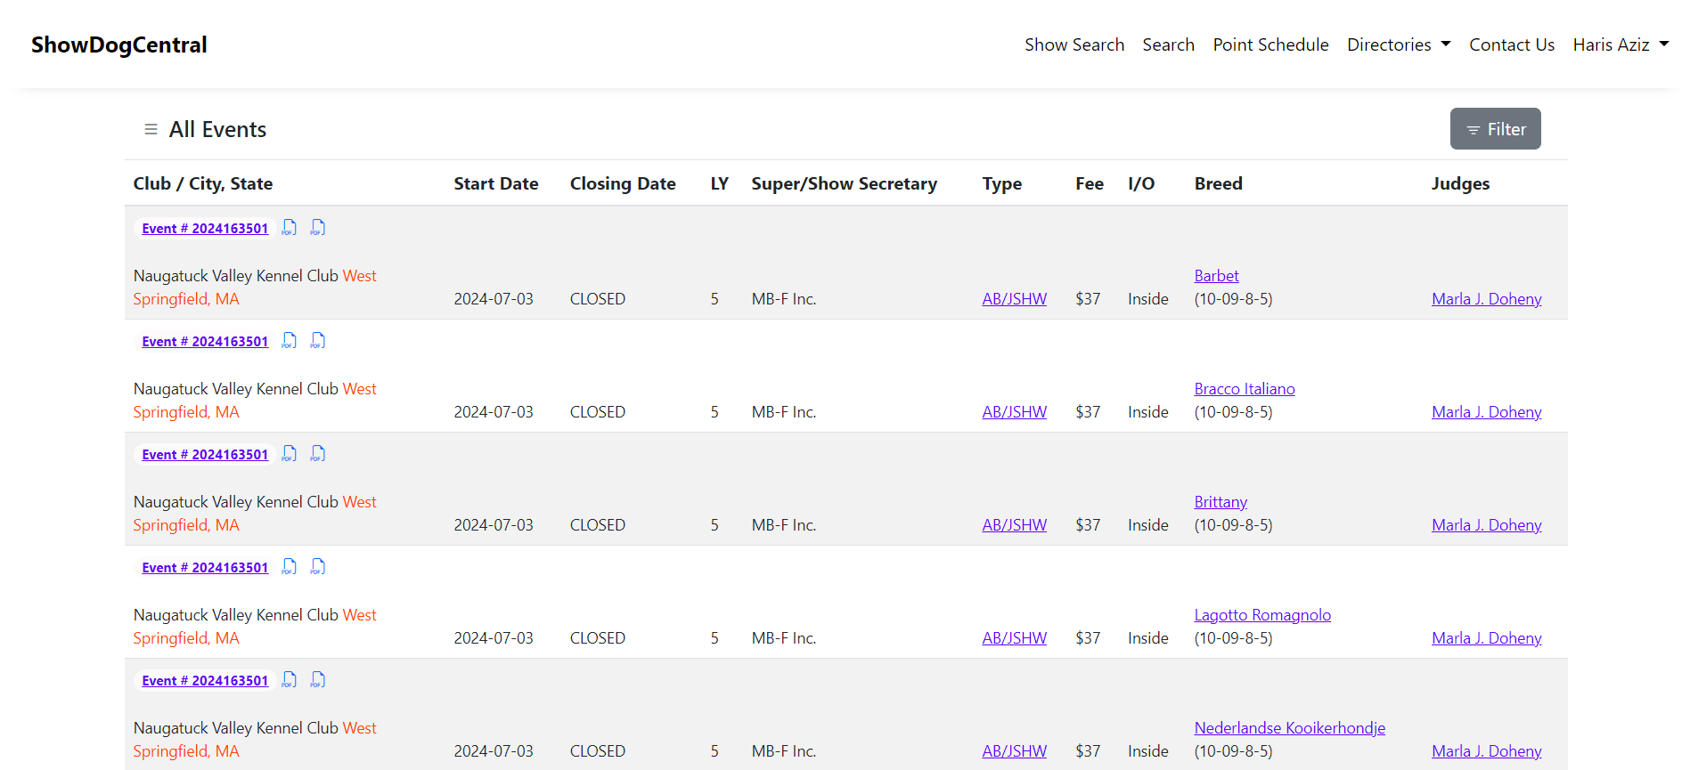Open AB/JSHW type link in Barbet row
The width and height of the screenshot is (1690, 770).
tap(1014, 299)
